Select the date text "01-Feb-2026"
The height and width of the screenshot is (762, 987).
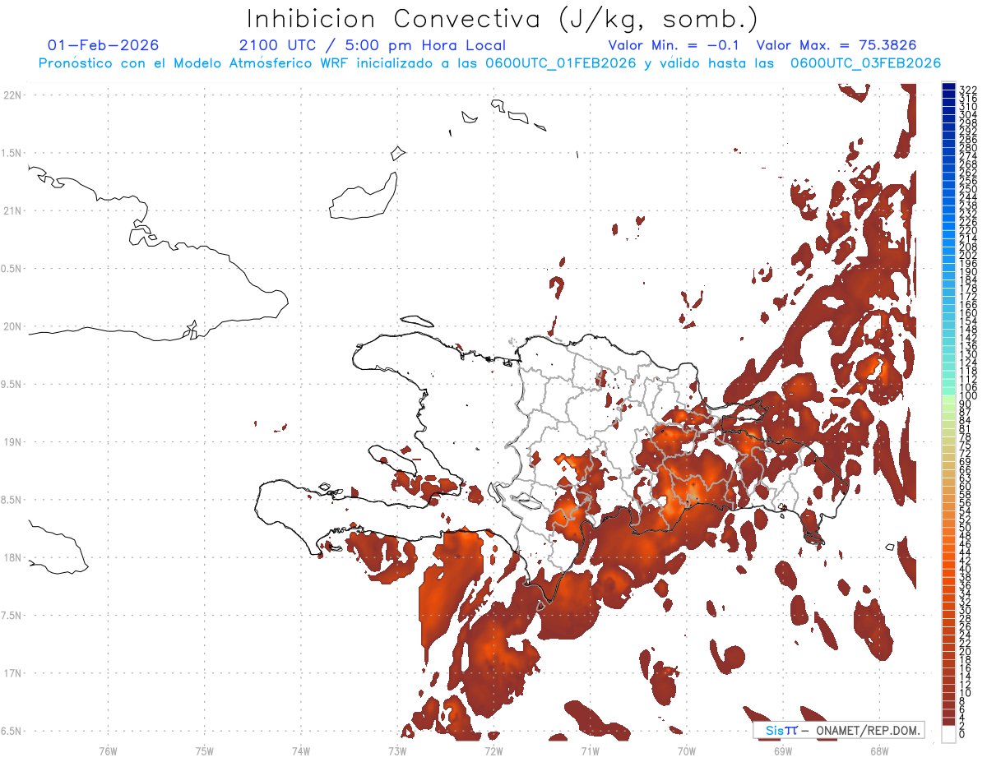tap(103, 46)
